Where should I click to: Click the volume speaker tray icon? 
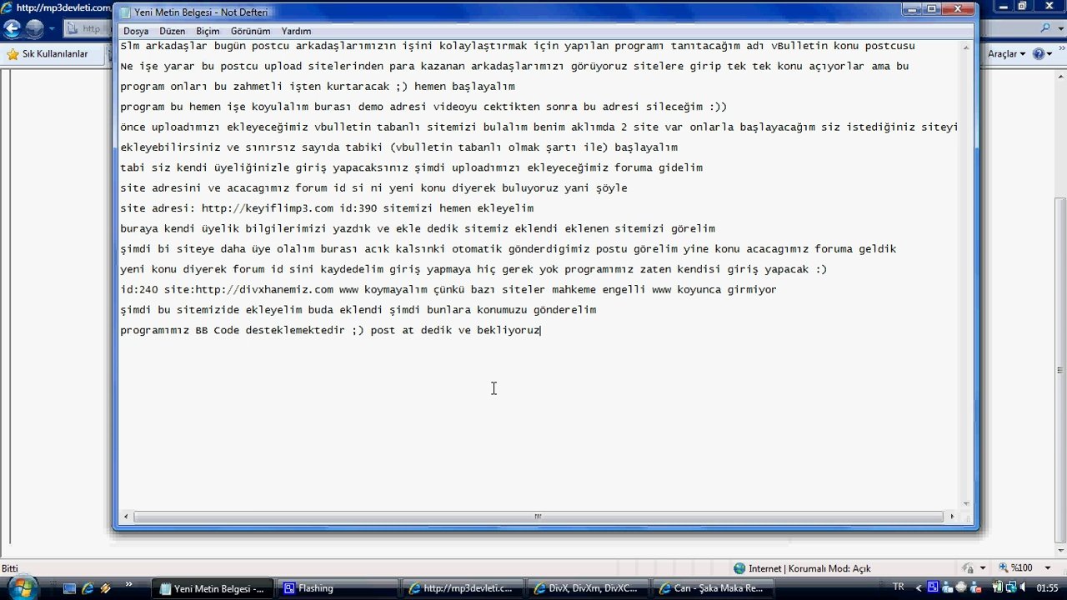pos(1021,588)
